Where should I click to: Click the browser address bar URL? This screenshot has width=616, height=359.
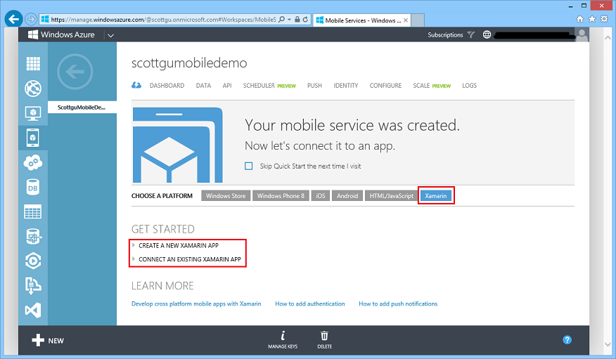pyautogui.click(x=163, y=19)
